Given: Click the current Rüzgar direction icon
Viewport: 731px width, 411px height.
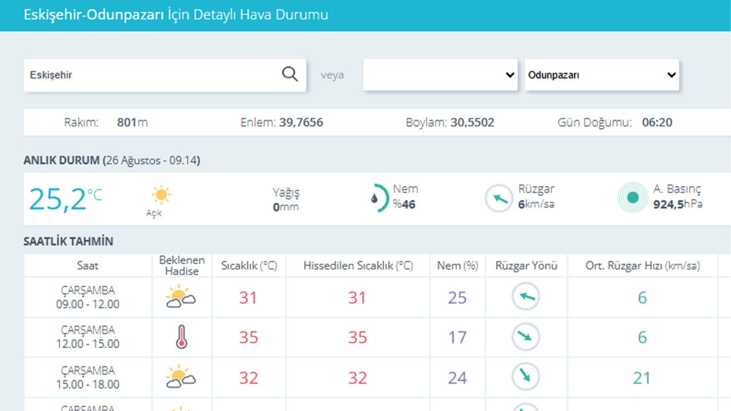Looking at the screenshot, I should pos(499,199).
